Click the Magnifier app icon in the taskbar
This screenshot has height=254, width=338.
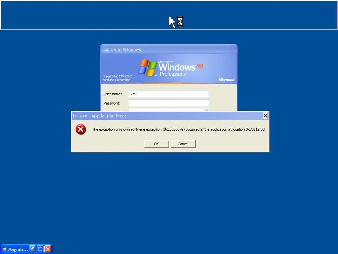(4, 249)
